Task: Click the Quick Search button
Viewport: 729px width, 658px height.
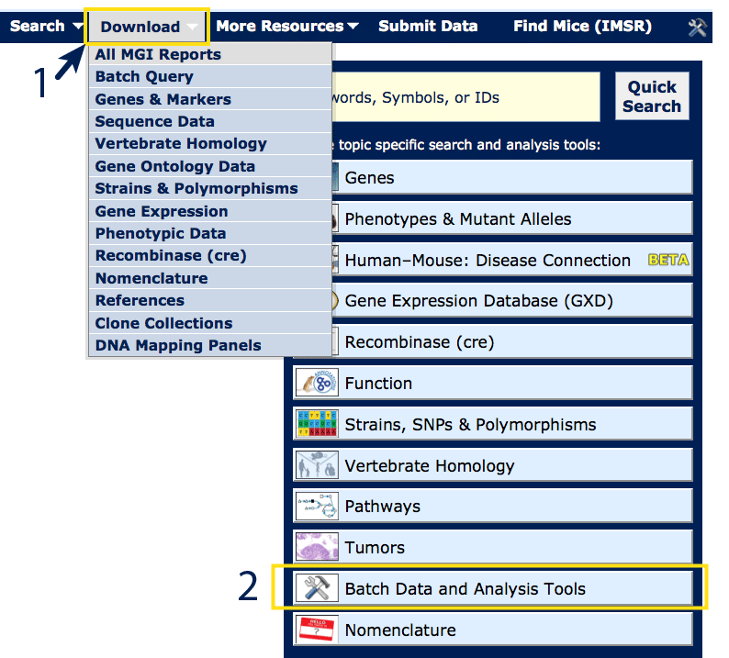Action: pyautogui.click(x=652, y=96)
